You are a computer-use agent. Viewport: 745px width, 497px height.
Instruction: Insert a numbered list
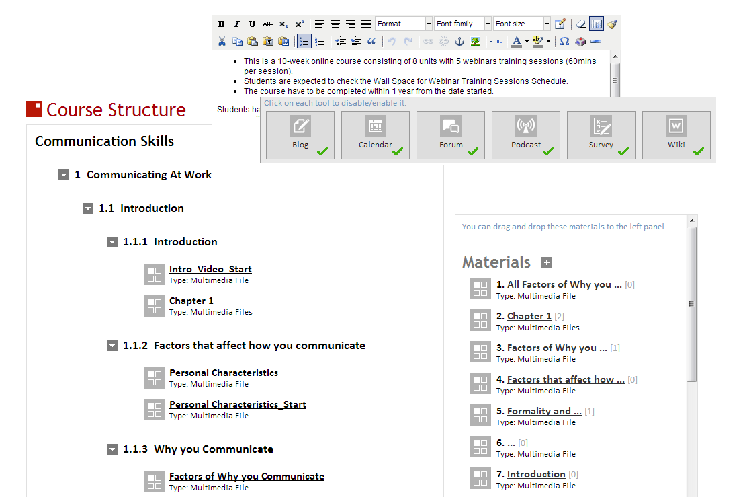coord(320,42)
